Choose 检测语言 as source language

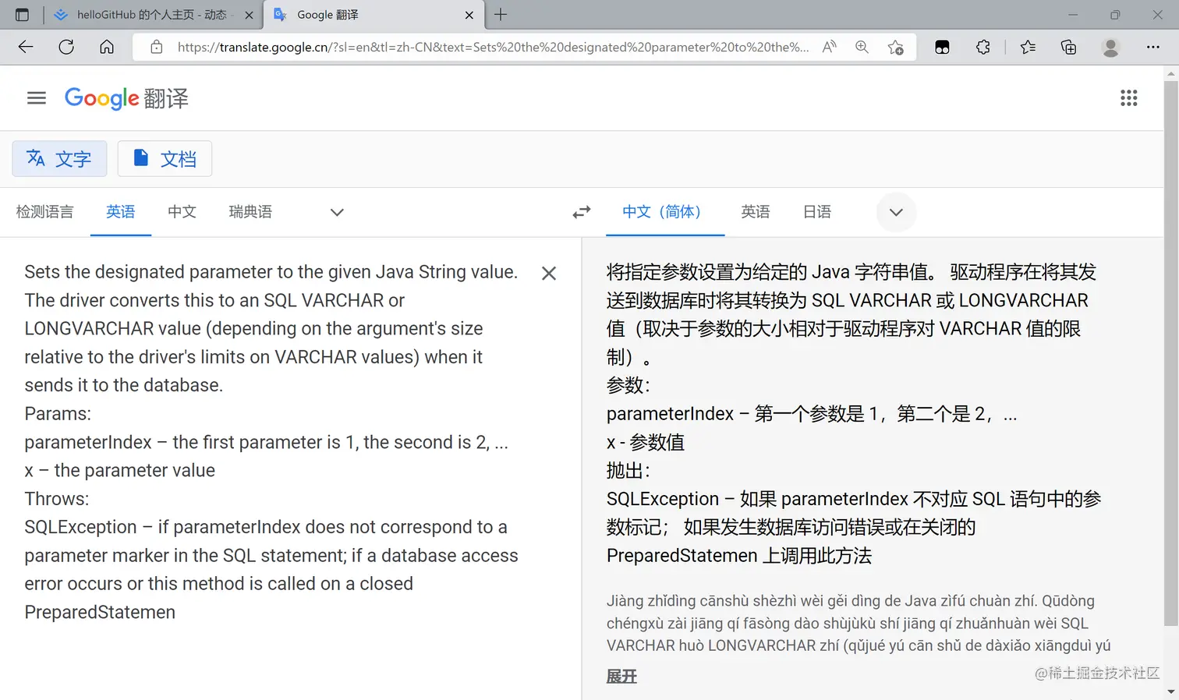click(x=44, y=212)
